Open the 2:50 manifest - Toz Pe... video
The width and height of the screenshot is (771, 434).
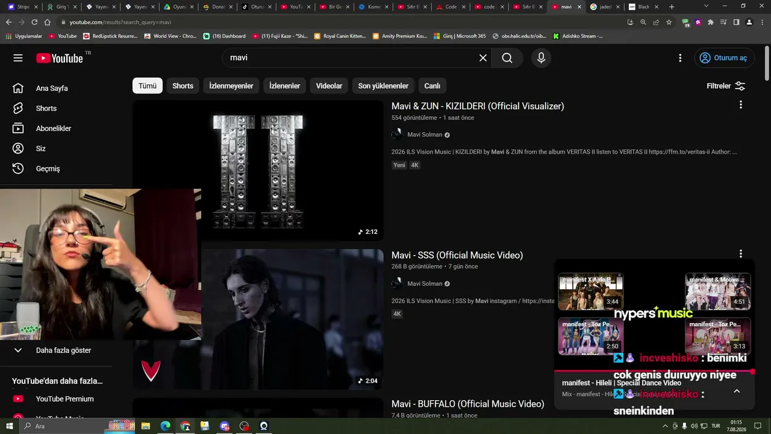[x=590, y=336]
